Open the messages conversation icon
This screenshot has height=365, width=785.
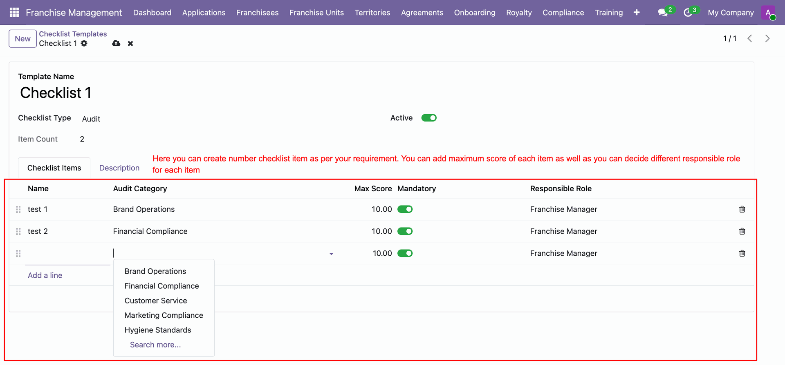tap(663, 13)
